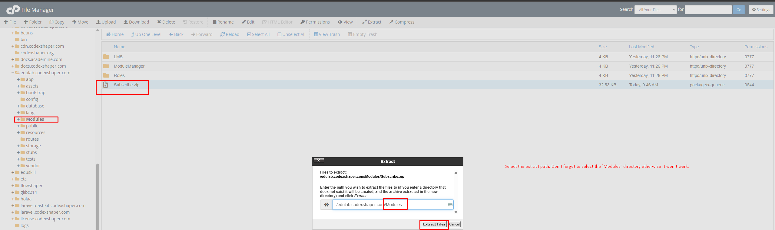This screenshot has width=775, height=230.
Task: Click the Download toolbar icon
Action: point(126,22)
